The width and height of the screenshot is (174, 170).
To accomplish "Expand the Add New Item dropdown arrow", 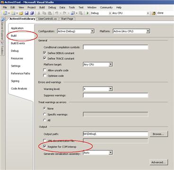I will pos(17,13).
